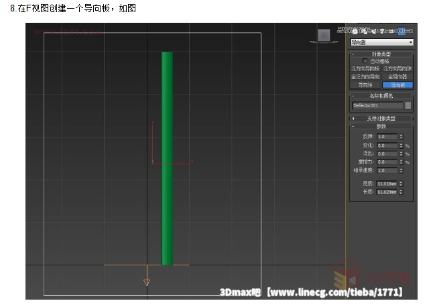The height and width of the screenshot is (305, 429).
Task: Open the 导向器 category dropdown
Action: coord(382,42)
